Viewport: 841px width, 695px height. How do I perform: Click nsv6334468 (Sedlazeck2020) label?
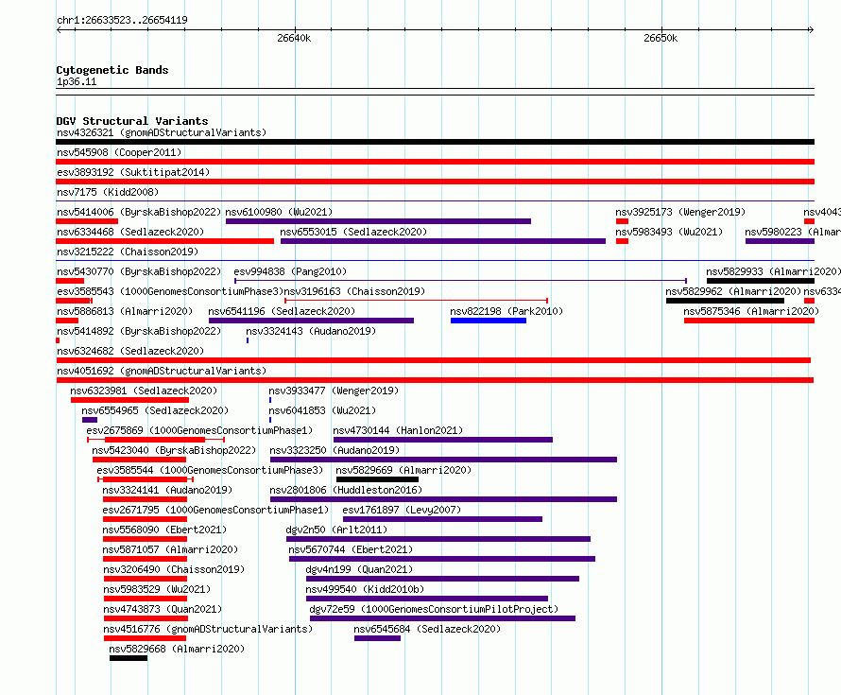click(130, 232)
